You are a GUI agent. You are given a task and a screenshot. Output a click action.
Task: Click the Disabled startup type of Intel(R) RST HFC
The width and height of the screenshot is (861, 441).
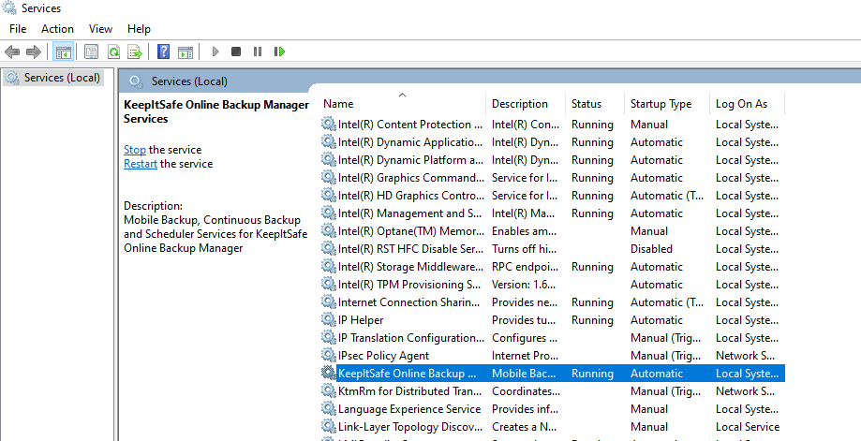tap(651, 249)
